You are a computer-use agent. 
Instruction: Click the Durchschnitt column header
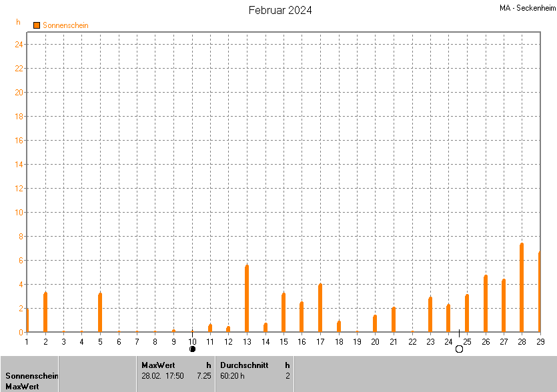click(x=244, y=365)
